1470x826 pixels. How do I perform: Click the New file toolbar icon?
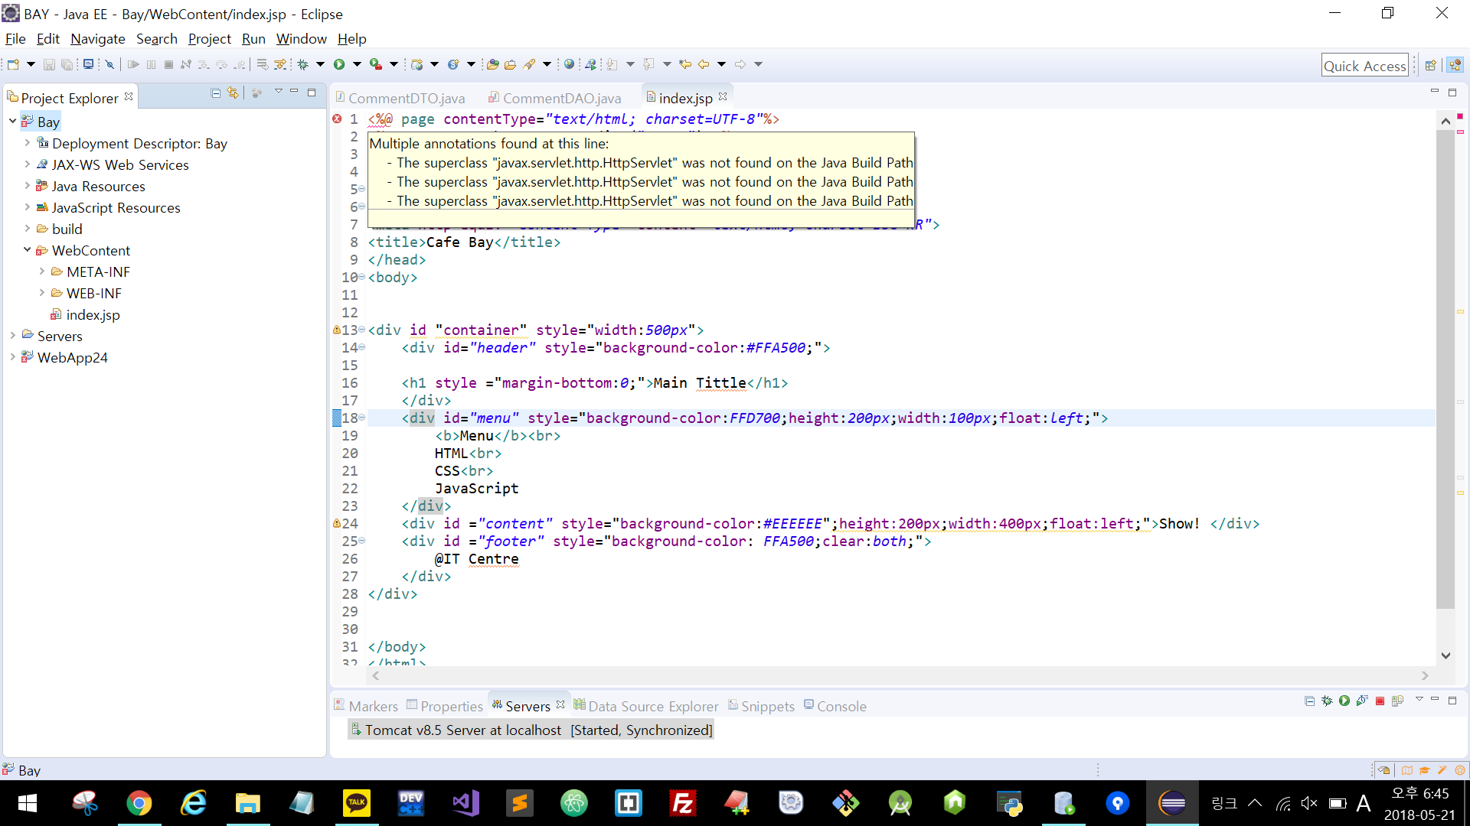(13, 64)
